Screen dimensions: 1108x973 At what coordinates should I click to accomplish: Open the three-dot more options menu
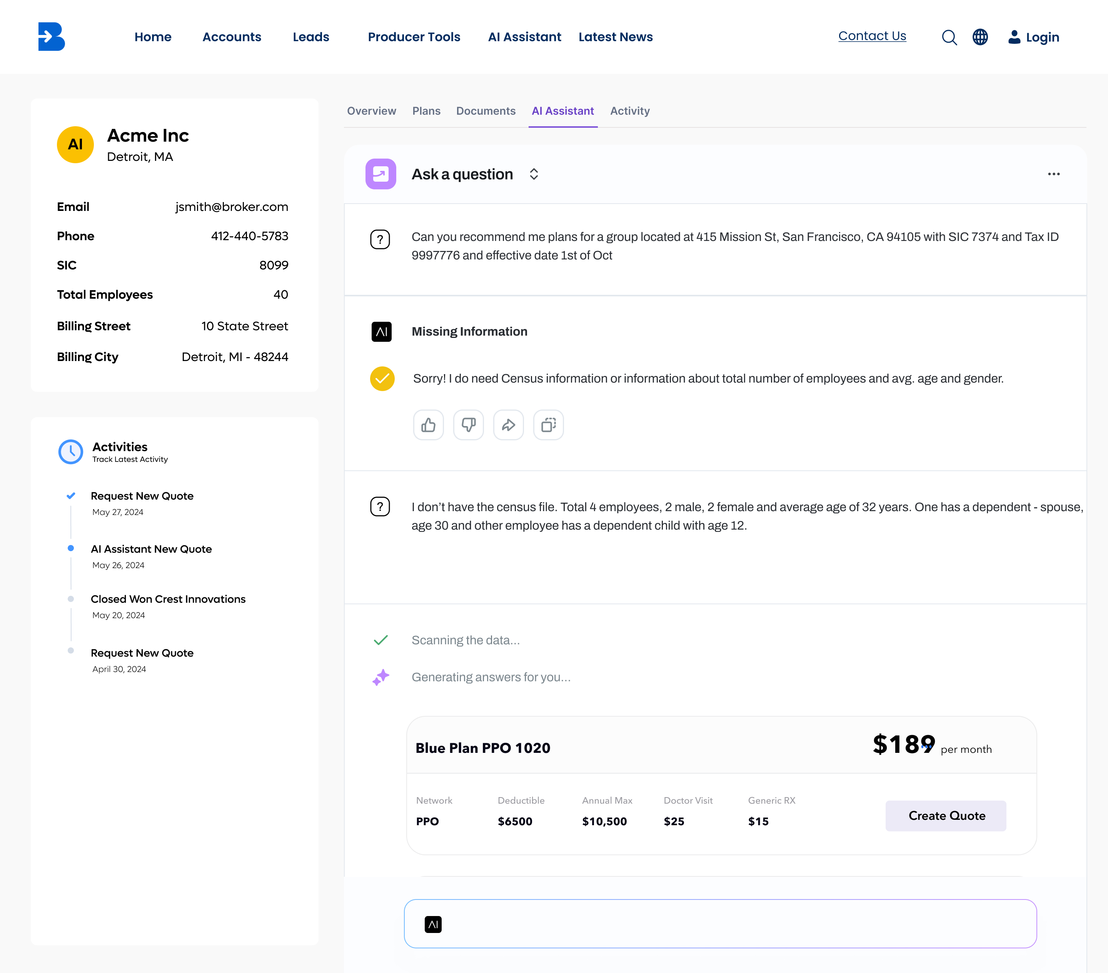point(1054,174)
